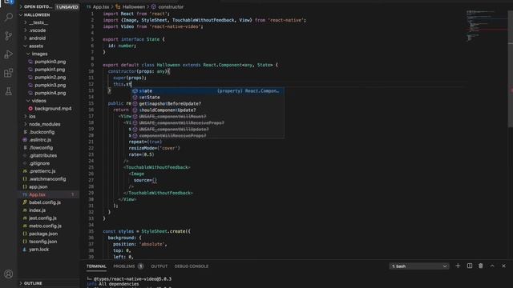Choose 'state' autocomplete suggestion
This screenshot has height=288, width=513.
click(208, 90)
